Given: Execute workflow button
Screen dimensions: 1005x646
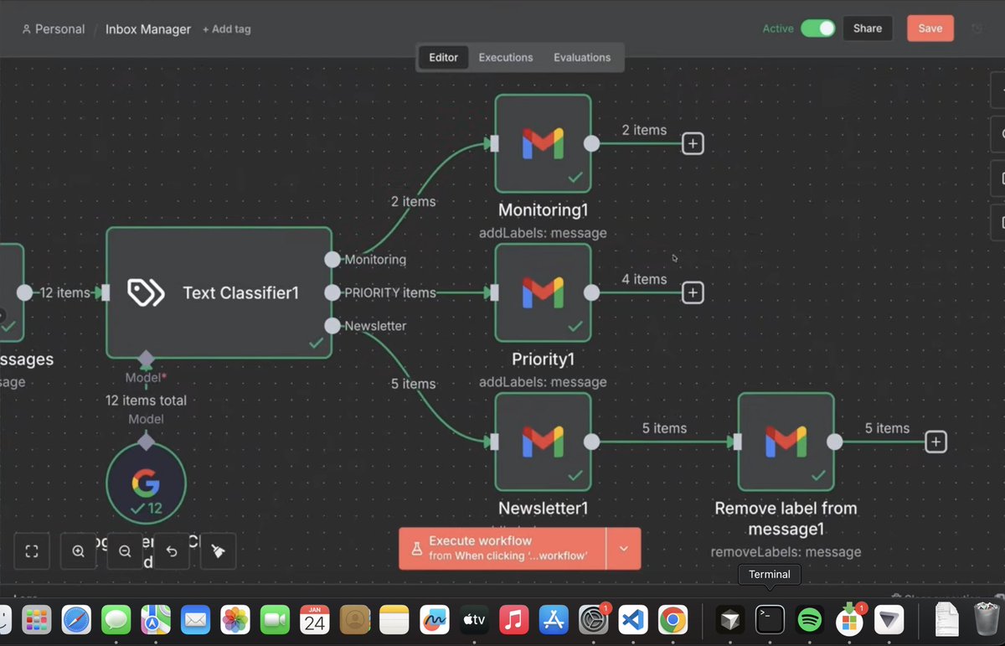Looking at the screenshot, I should tap(502, 549).
